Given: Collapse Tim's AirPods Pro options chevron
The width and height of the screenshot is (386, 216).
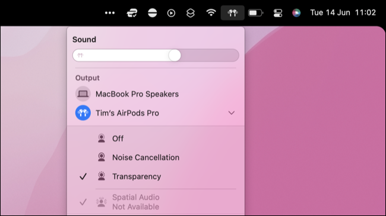Looking at the screenshot, I should (x=232, y=113).
